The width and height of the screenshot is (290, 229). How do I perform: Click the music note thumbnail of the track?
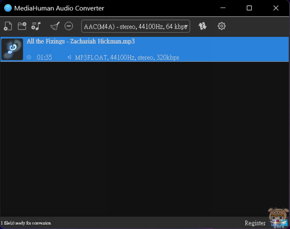[12, 49]
